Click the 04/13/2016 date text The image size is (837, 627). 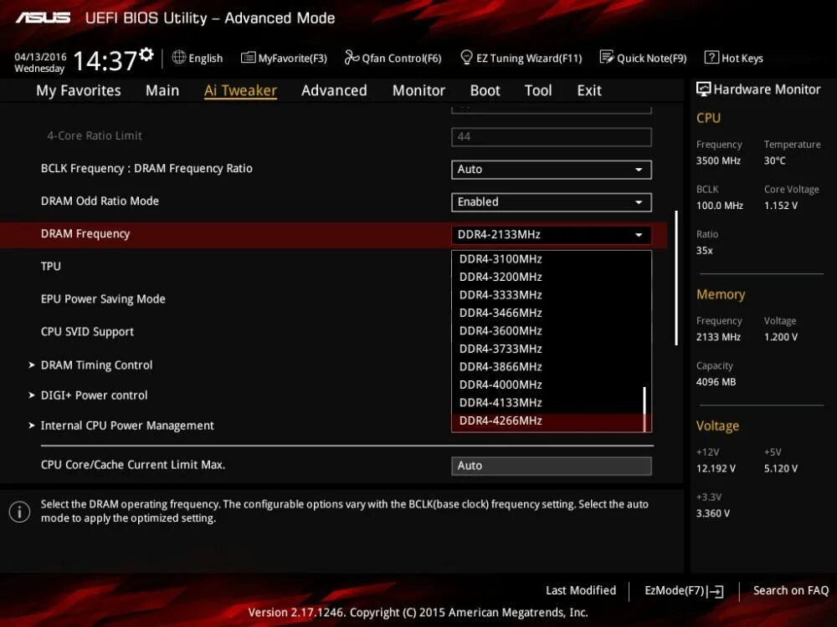tap(40, 57)
